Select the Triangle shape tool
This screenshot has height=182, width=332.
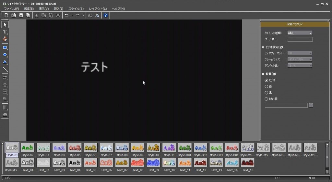click(5, 62)
